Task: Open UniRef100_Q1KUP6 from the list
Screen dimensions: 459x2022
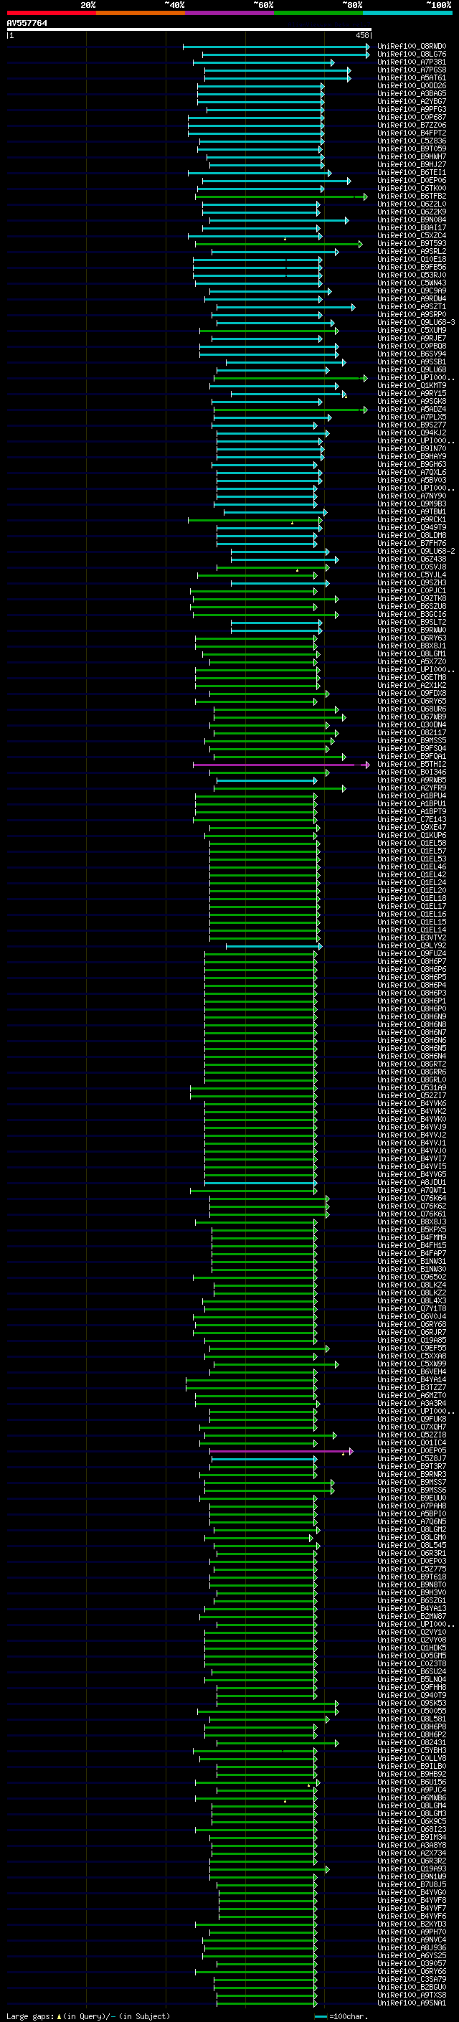Action: pyautogui.click(x=412, y=836)
